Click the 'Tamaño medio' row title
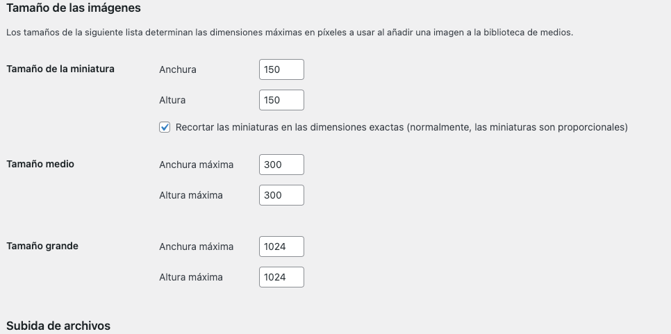The height and width of the screenshot is (334, 671). [x=40, y=164]
